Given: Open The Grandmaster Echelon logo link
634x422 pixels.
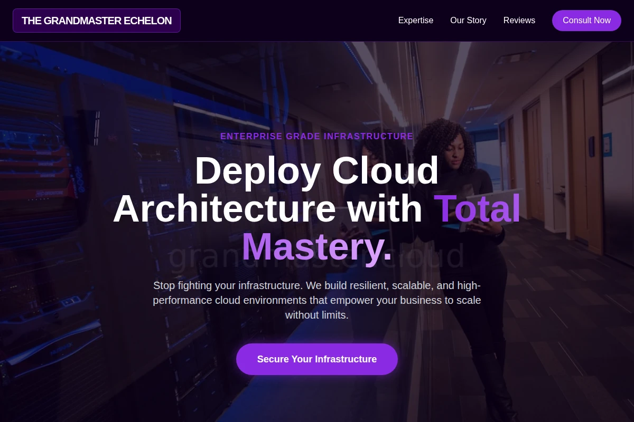Looking at the screenshot, I should click(x=97, y=21).
